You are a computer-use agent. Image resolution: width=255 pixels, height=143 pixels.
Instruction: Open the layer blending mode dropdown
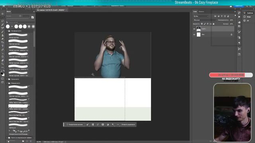(205, 20)
